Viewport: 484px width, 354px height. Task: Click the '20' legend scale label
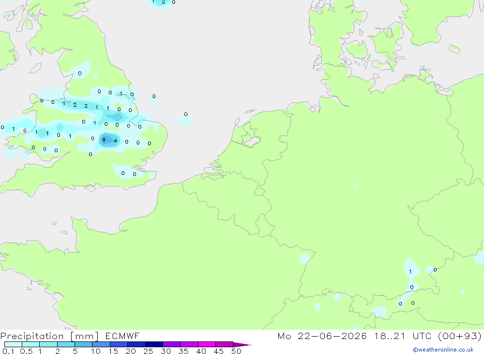pos(131,351)
